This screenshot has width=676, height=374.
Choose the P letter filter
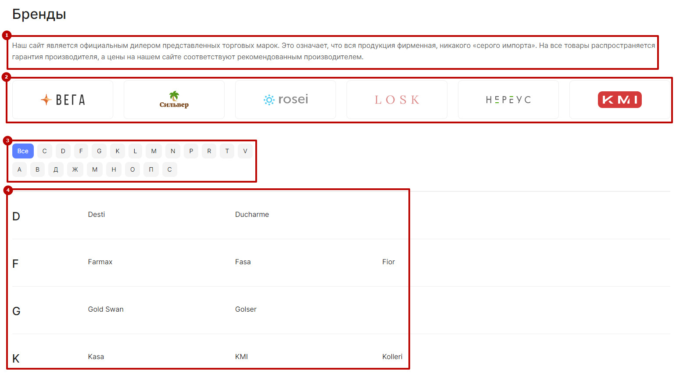pos(191,151)
